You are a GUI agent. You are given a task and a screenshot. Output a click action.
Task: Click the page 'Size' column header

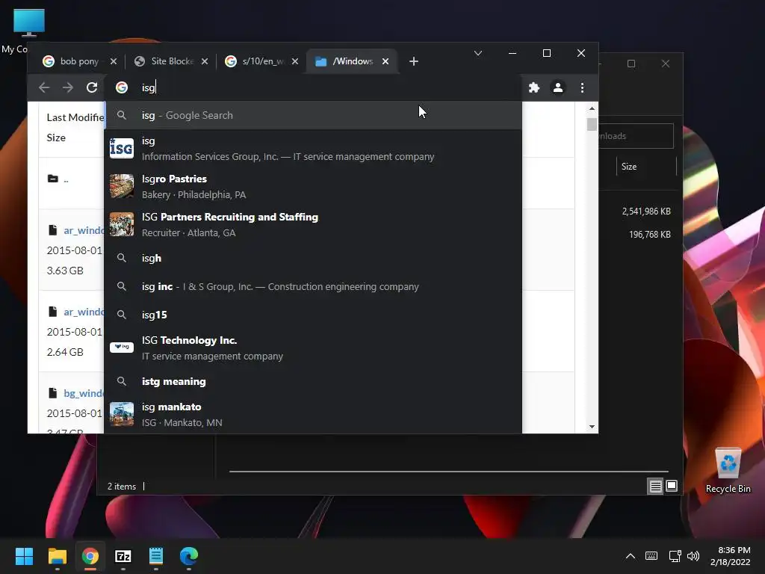56,138
